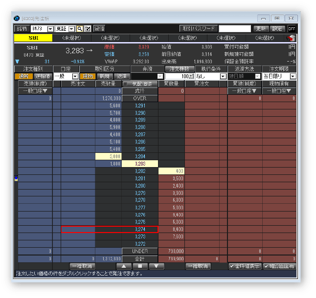Click the 取引パスワード input field
316x298 pixels.
pos(235,29)
